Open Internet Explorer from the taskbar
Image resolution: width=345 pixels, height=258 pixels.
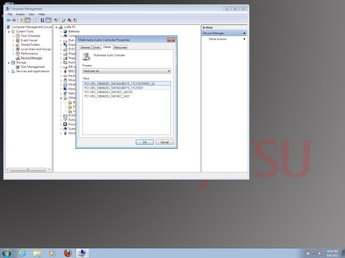[x=22, y=253]
